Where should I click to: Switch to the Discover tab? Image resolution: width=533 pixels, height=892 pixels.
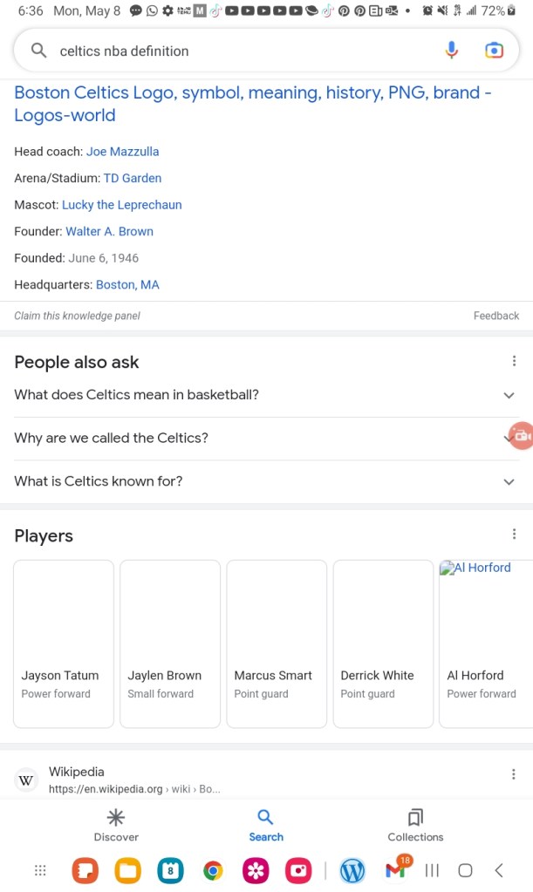tap(116, 825)
